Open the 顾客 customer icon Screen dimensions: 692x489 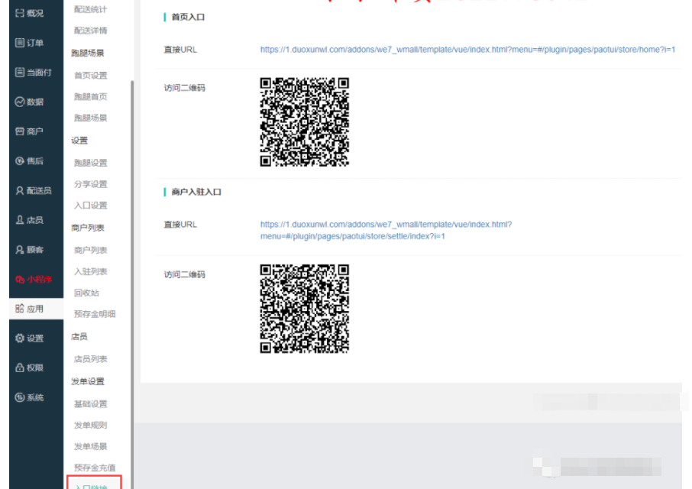(20, 249)
